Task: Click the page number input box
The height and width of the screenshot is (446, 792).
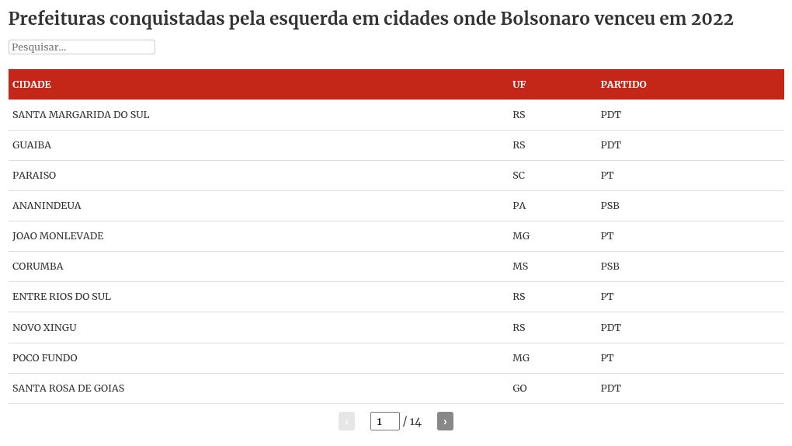Action: [384, 421]
